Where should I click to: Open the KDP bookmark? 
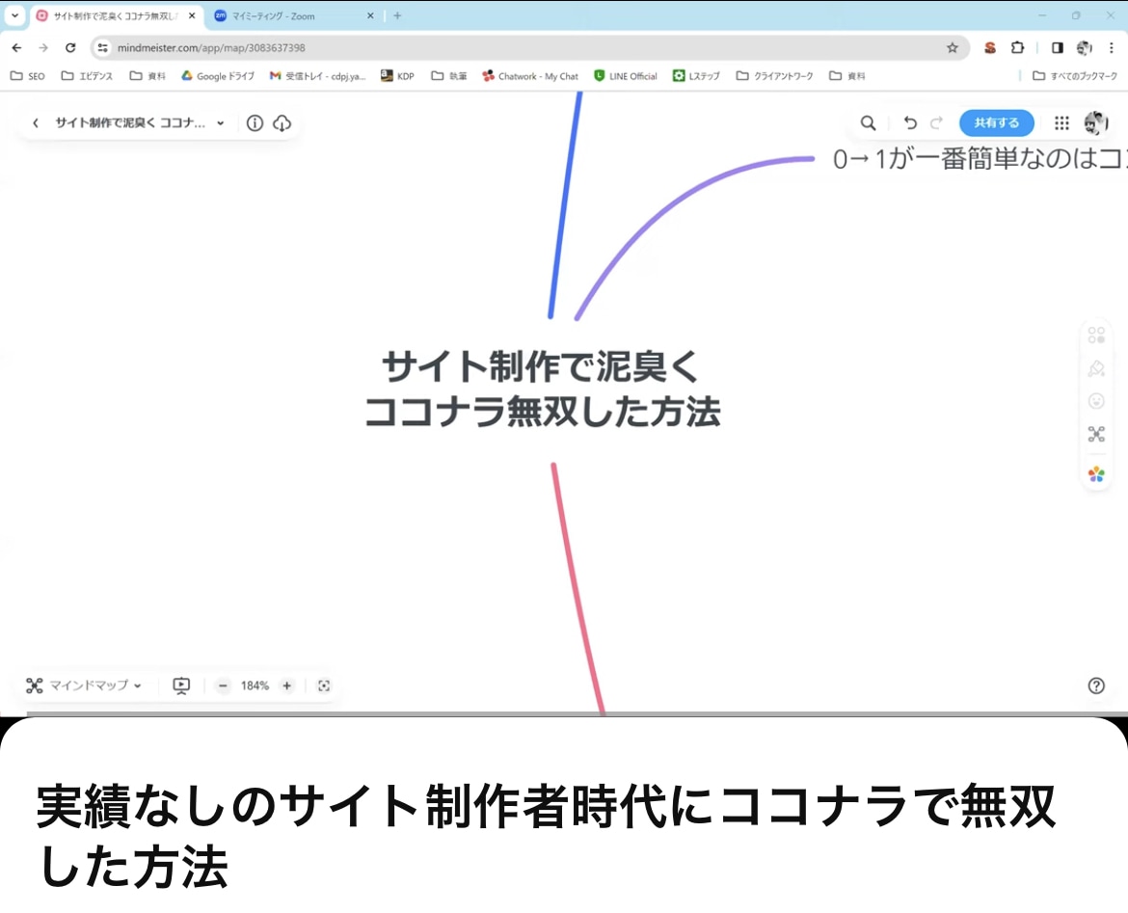coord(397,75)
